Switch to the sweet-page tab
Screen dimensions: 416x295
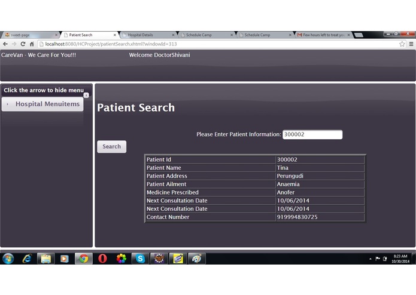30,35
